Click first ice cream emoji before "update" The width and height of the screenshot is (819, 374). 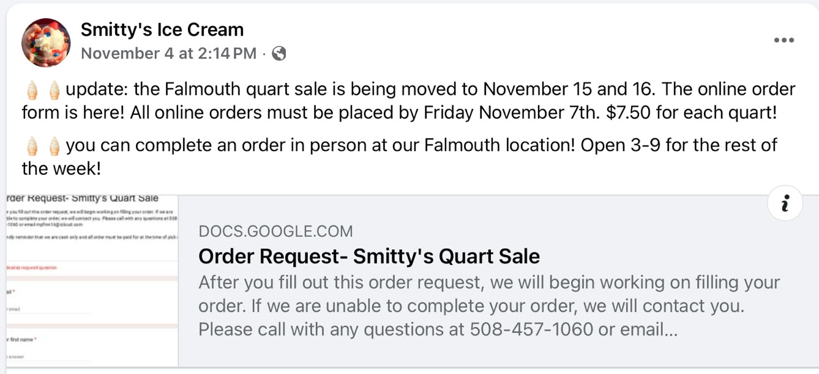pyautogui.click(x=32, y=90)
